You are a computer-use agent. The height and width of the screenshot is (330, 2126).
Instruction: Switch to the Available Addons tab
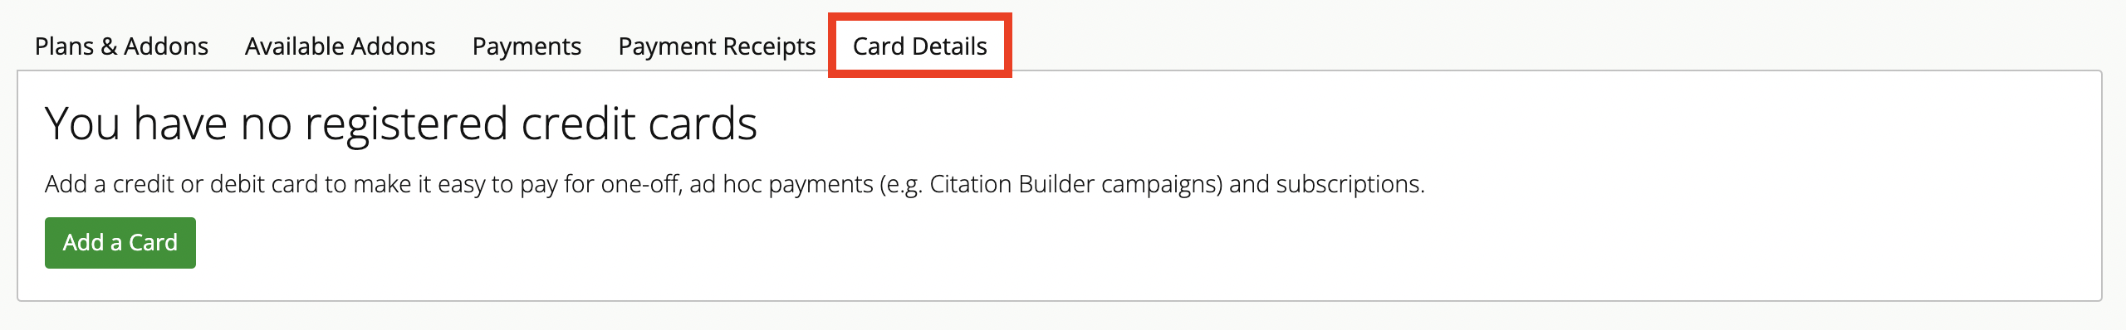[340, 46]
